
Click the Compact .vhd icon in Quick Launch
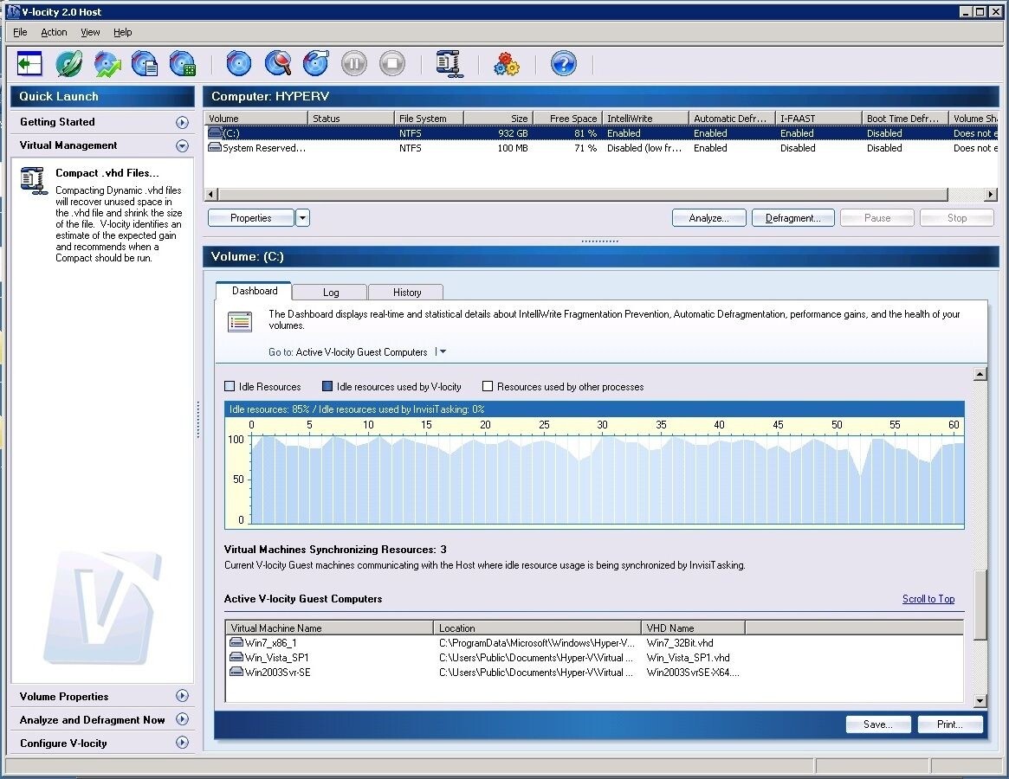(33, 181)
